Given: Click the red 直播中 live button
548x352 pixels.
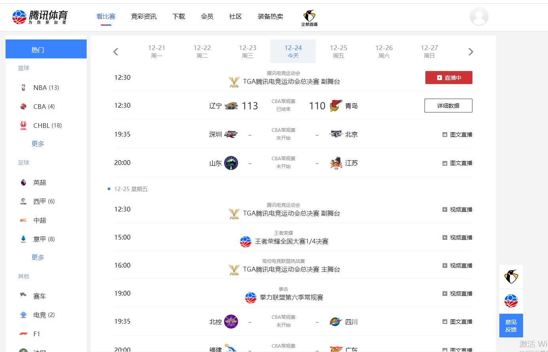Looking at the screenshot, I should click(x=448, y=78).
